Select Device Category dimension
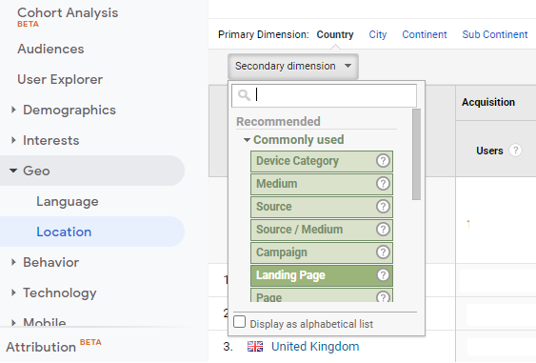536x363 pixels. [x=322, y=161]
